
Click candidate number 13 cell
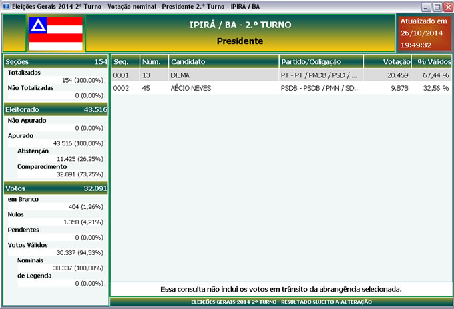click(146, 75)
